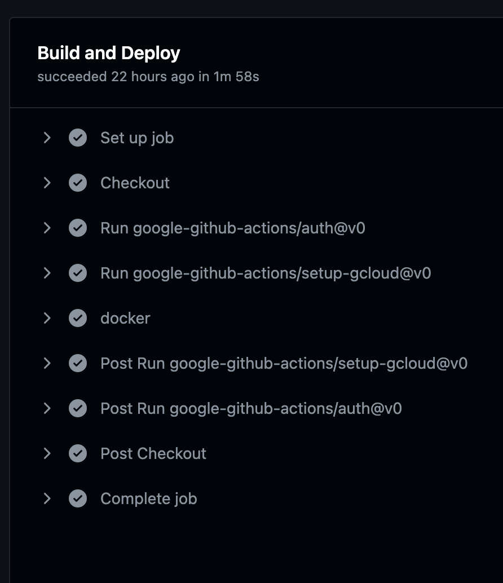Screen dimensions: 503x583
Task: Click the Set up job success checkmark icon
Action: tap(78, 138)
